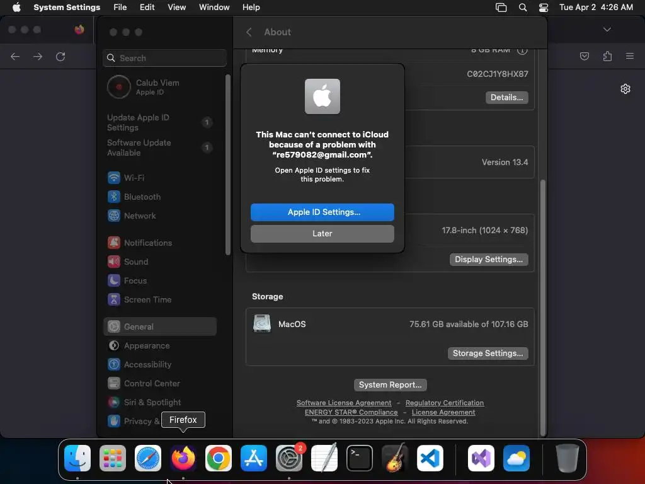This screenshot has height=484, width=645.
Task: Click the Firefox reload button
Action: pos(60,56)
